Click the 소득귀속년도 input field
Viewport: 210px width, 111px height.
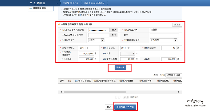[82, 48]
